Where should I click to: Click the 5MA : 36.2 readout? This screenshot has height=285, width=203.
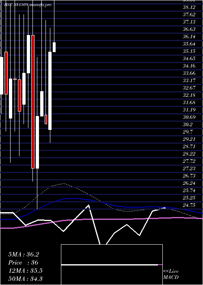[x=24, y=254]
